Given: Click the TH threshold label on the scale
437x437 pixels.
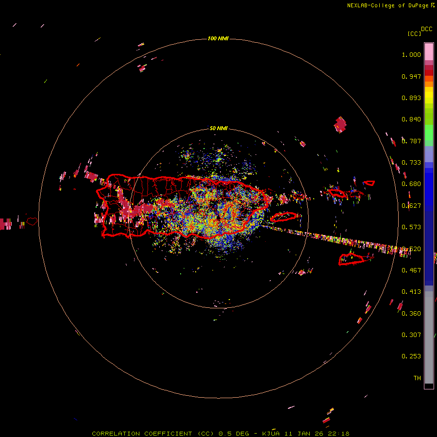Looking at the screenshot, I should pos(417,378).
